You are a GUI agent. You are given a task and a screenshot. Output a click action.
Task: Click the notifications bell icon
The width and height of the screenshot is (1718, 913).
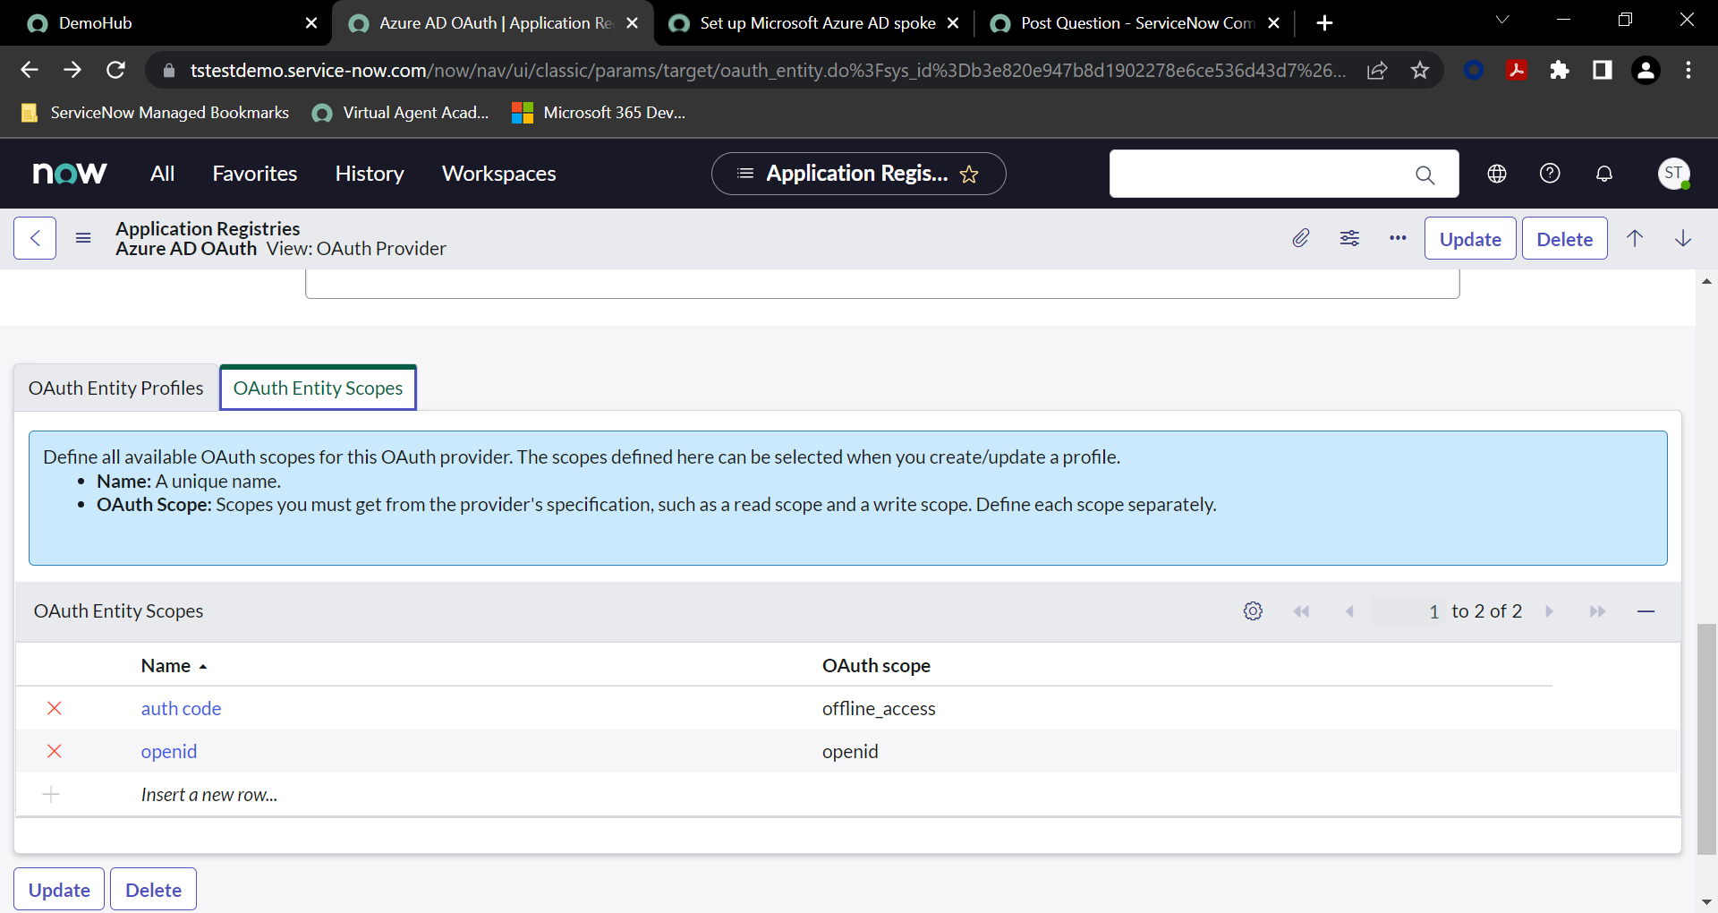pyautogui.click(x=1603, y=174)
